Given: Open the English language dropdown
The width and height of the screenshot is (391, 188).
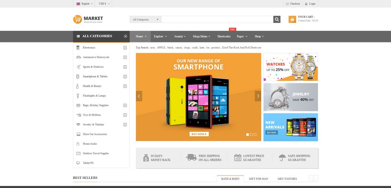Looking at the screenshot, I should click(84, 4).
